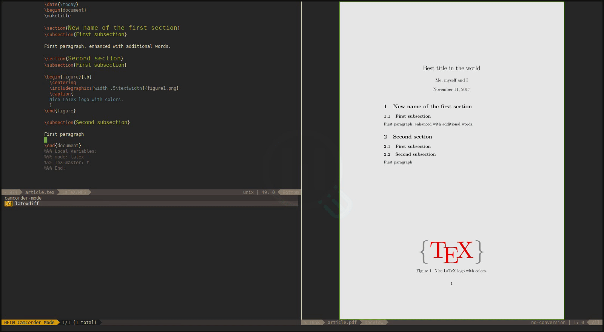Screen dimensions: 604x332
Task: Click the LaTeX/MPS major mode indicator
Action: click(74, 192)
